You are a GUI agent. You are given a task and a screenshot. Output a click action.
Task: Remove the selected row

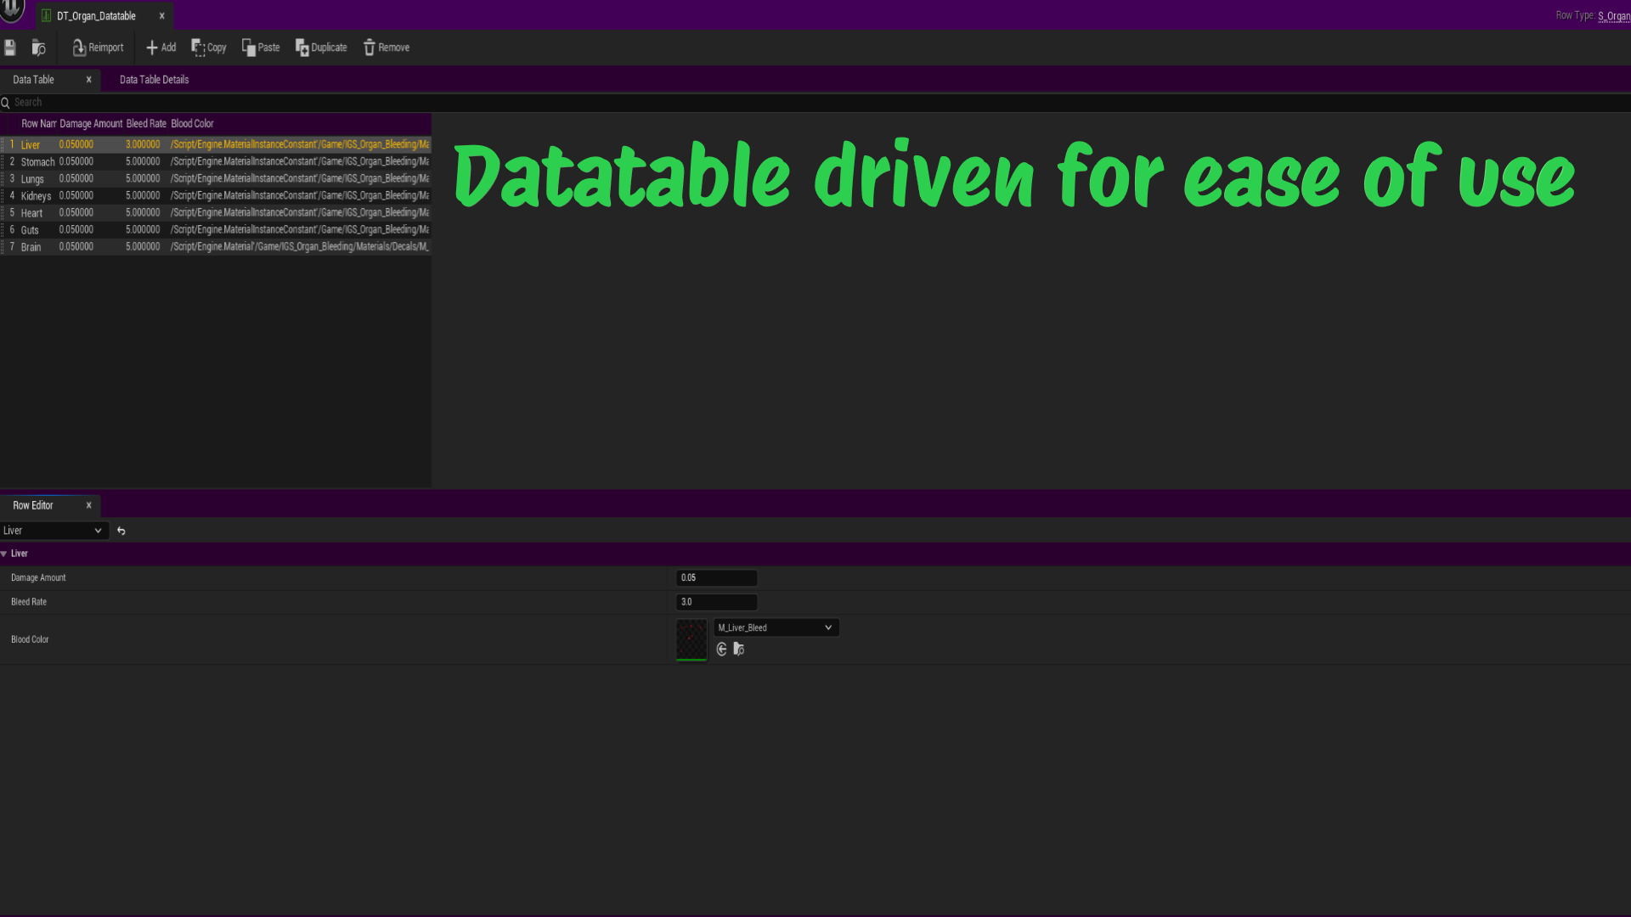pyautogui.click(x=387, y=48)
